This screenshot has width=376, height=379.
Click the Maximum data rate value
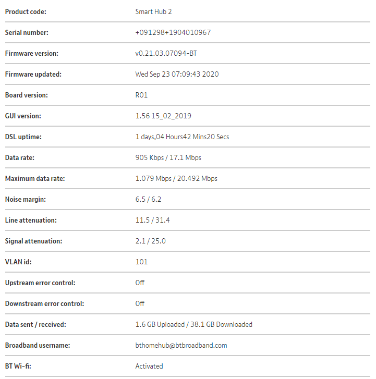pyautogui.click(x=176, y=178)
